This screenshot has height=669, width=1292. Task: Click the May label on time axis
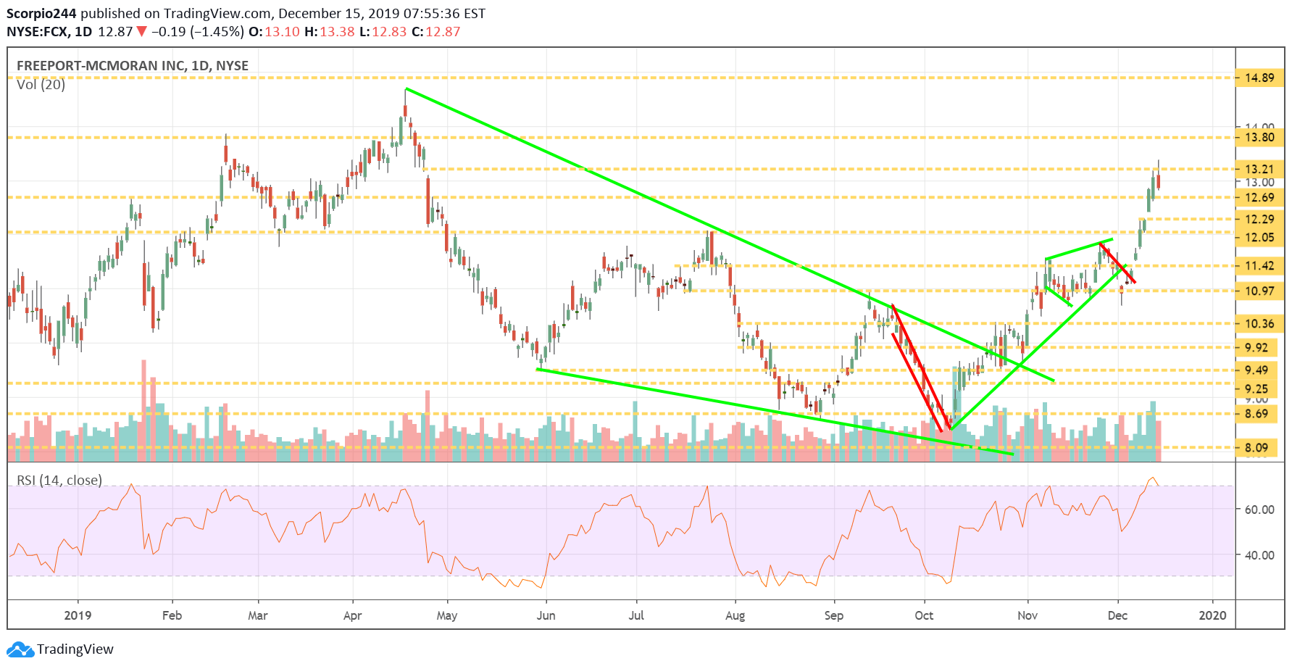point(447,615)
